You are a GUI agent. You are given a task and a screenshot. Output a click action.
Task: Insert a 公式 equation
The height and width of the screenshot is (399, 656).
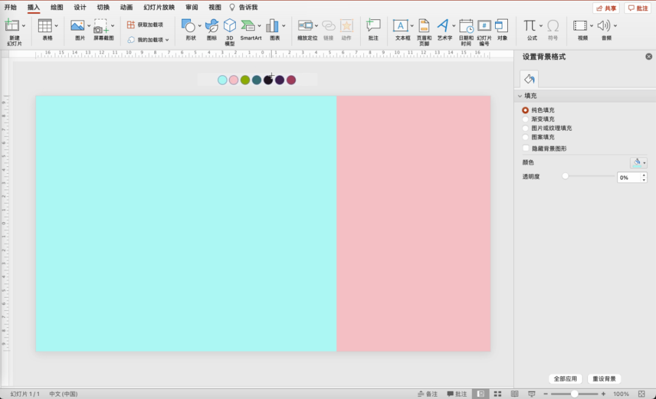(x=530, y=26)
